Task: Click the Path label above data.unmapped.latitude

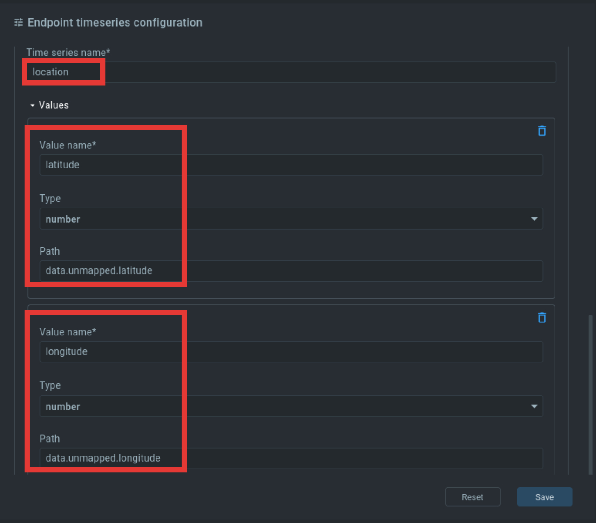Action: tap(49, 251)
